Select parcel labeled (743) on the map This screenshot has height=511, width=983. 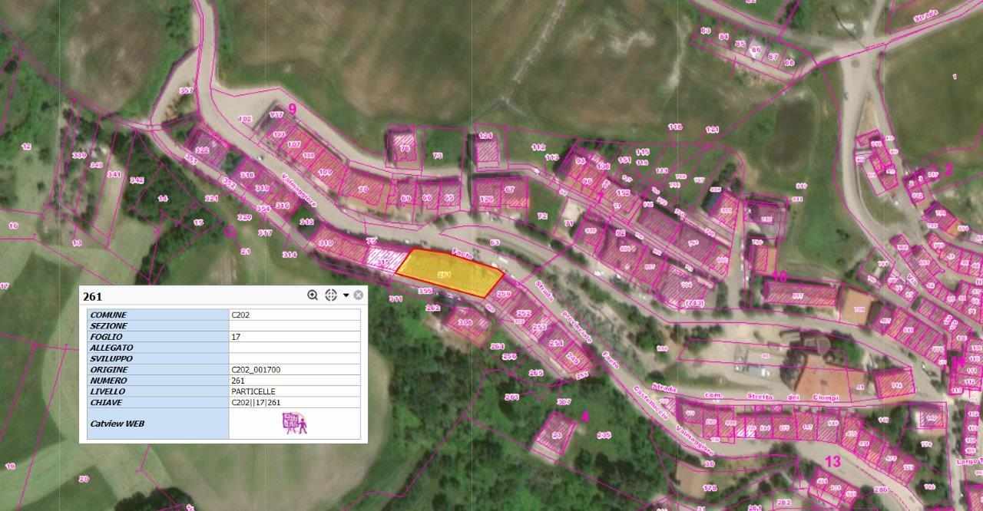[694, 303]
